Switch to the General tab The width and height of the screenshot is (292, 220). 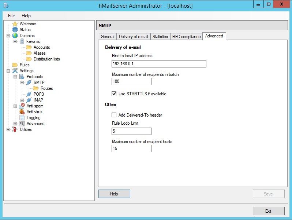pos(108,37)
